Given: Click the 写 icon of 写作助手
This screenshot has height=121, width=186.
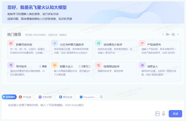Looking at the screenshot, I should coord(11,65).
